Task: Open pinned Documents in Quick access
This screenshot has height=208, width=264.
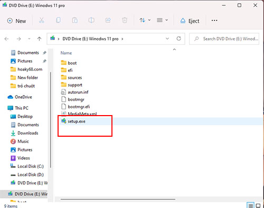Action: [x=28, y=53]
